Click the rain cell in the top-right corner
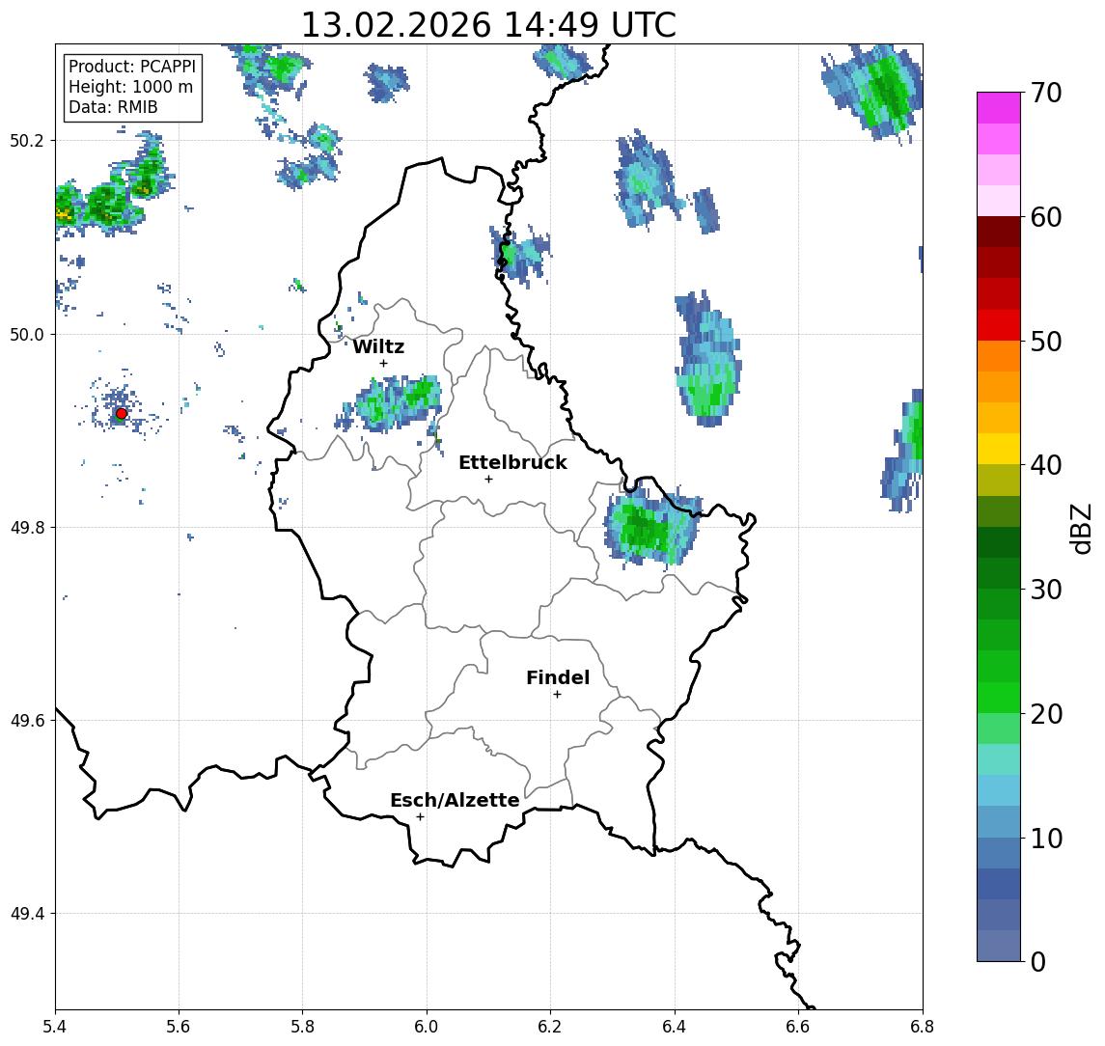Viewport: 1105px width, 1046px height. coord(873,92)
